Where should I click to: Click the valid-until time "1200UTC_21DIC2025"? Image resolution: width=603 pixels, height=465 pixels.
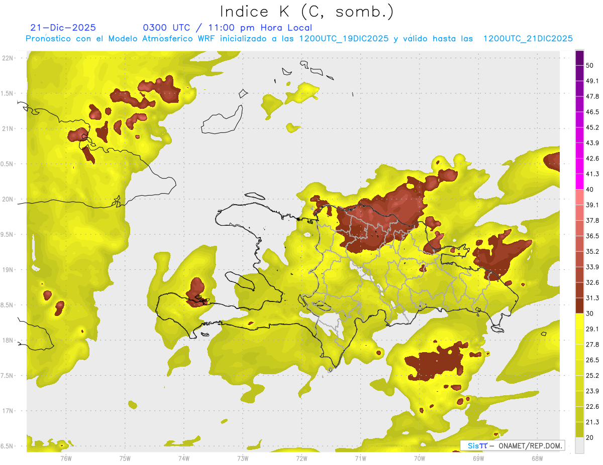coord(528,39)
